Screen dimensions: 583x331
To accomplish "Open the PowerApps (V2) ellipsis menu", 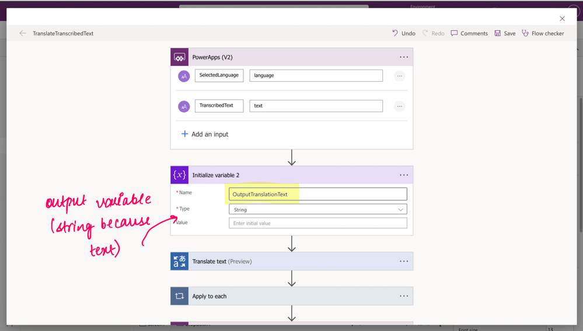I will (404, 57).
